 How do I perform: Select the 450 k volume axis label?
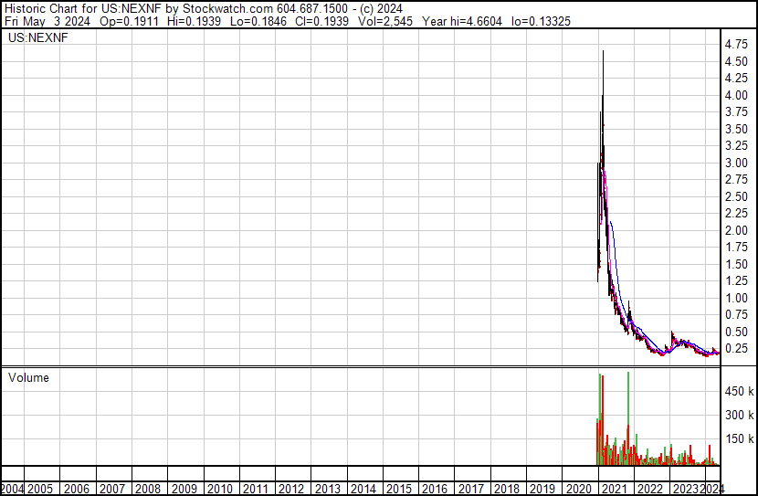click(739, 391)
